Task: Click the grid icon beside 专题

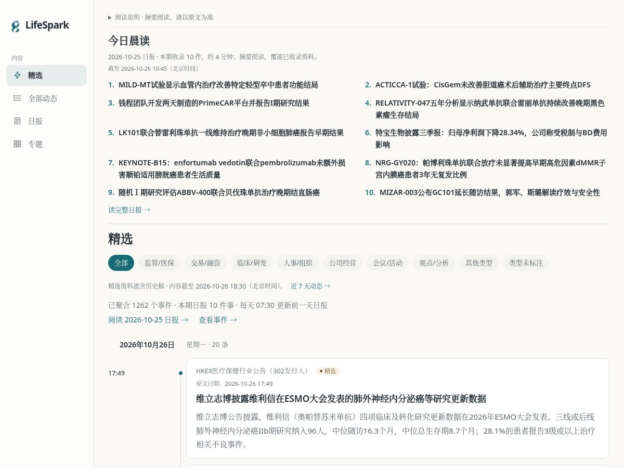Action: pos(17,144)
